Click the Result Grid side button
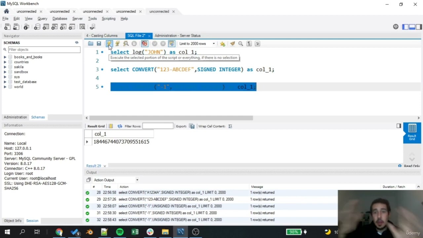The height and width of the screenshot is (238, 423). [412, 133]
